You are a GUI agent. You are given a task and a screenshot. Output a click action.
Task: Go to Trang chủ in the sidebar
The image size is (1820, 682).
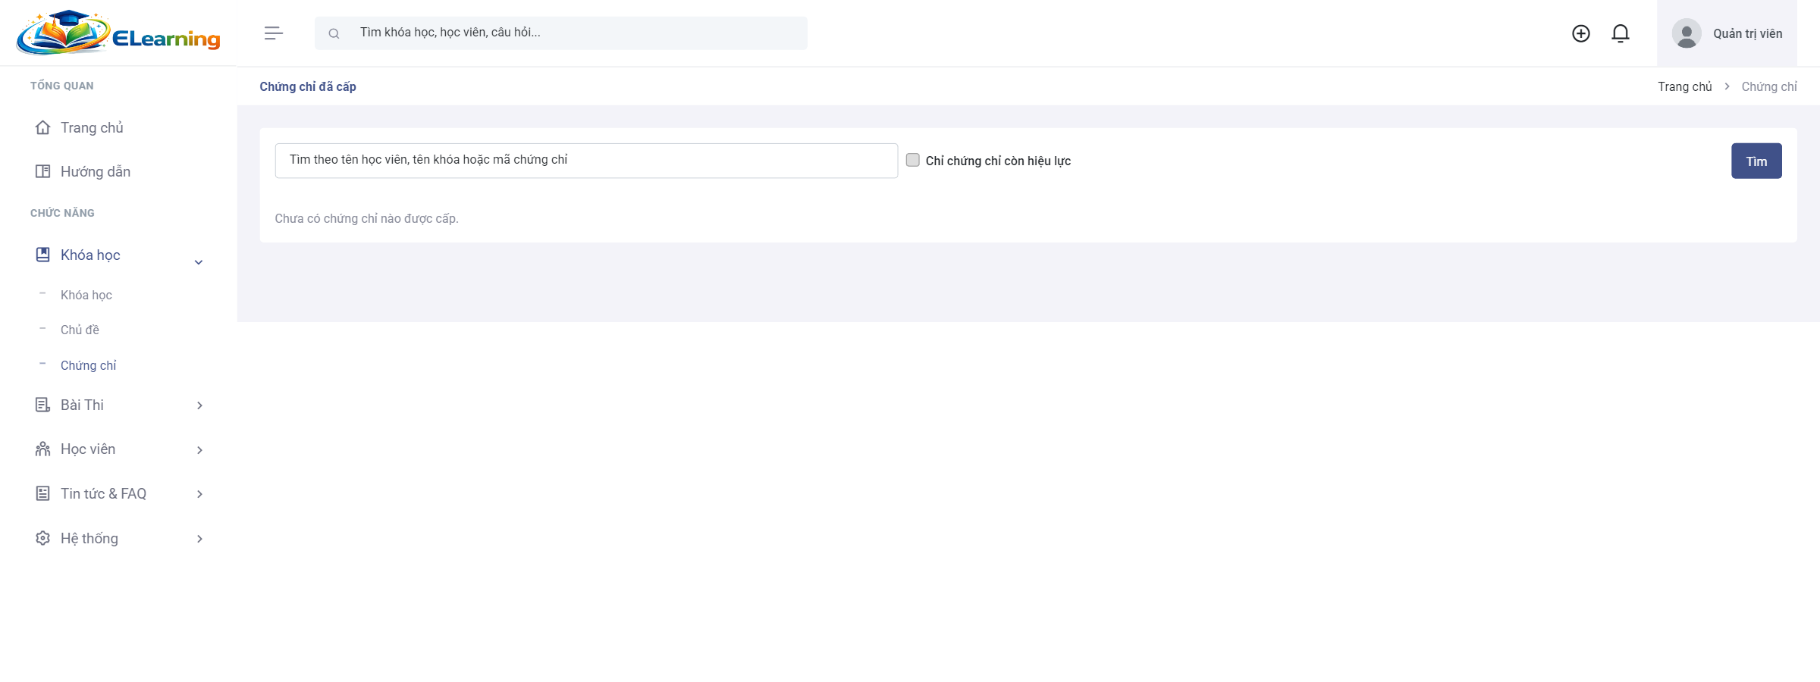[92, 127]
